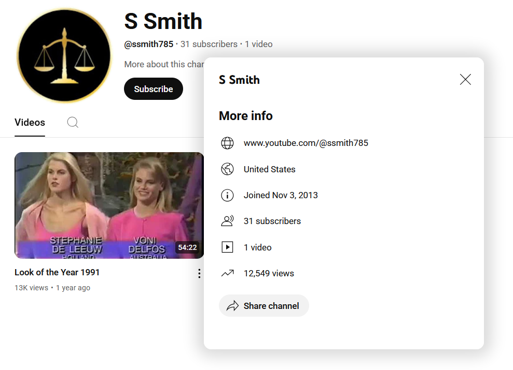
Task: Open the Look of the Year 1991 thumbnail
Action: click(x=109, y=205)
